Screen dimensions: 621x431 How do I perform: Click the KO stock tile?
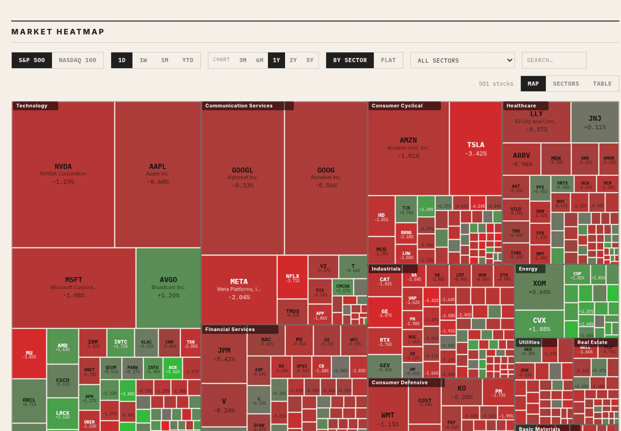click(461, 392)
